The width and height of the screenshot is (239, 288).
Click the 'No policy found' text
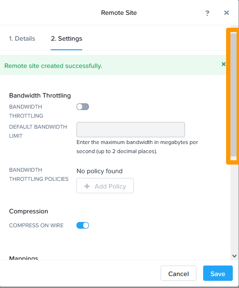click(x=99, y=171)
